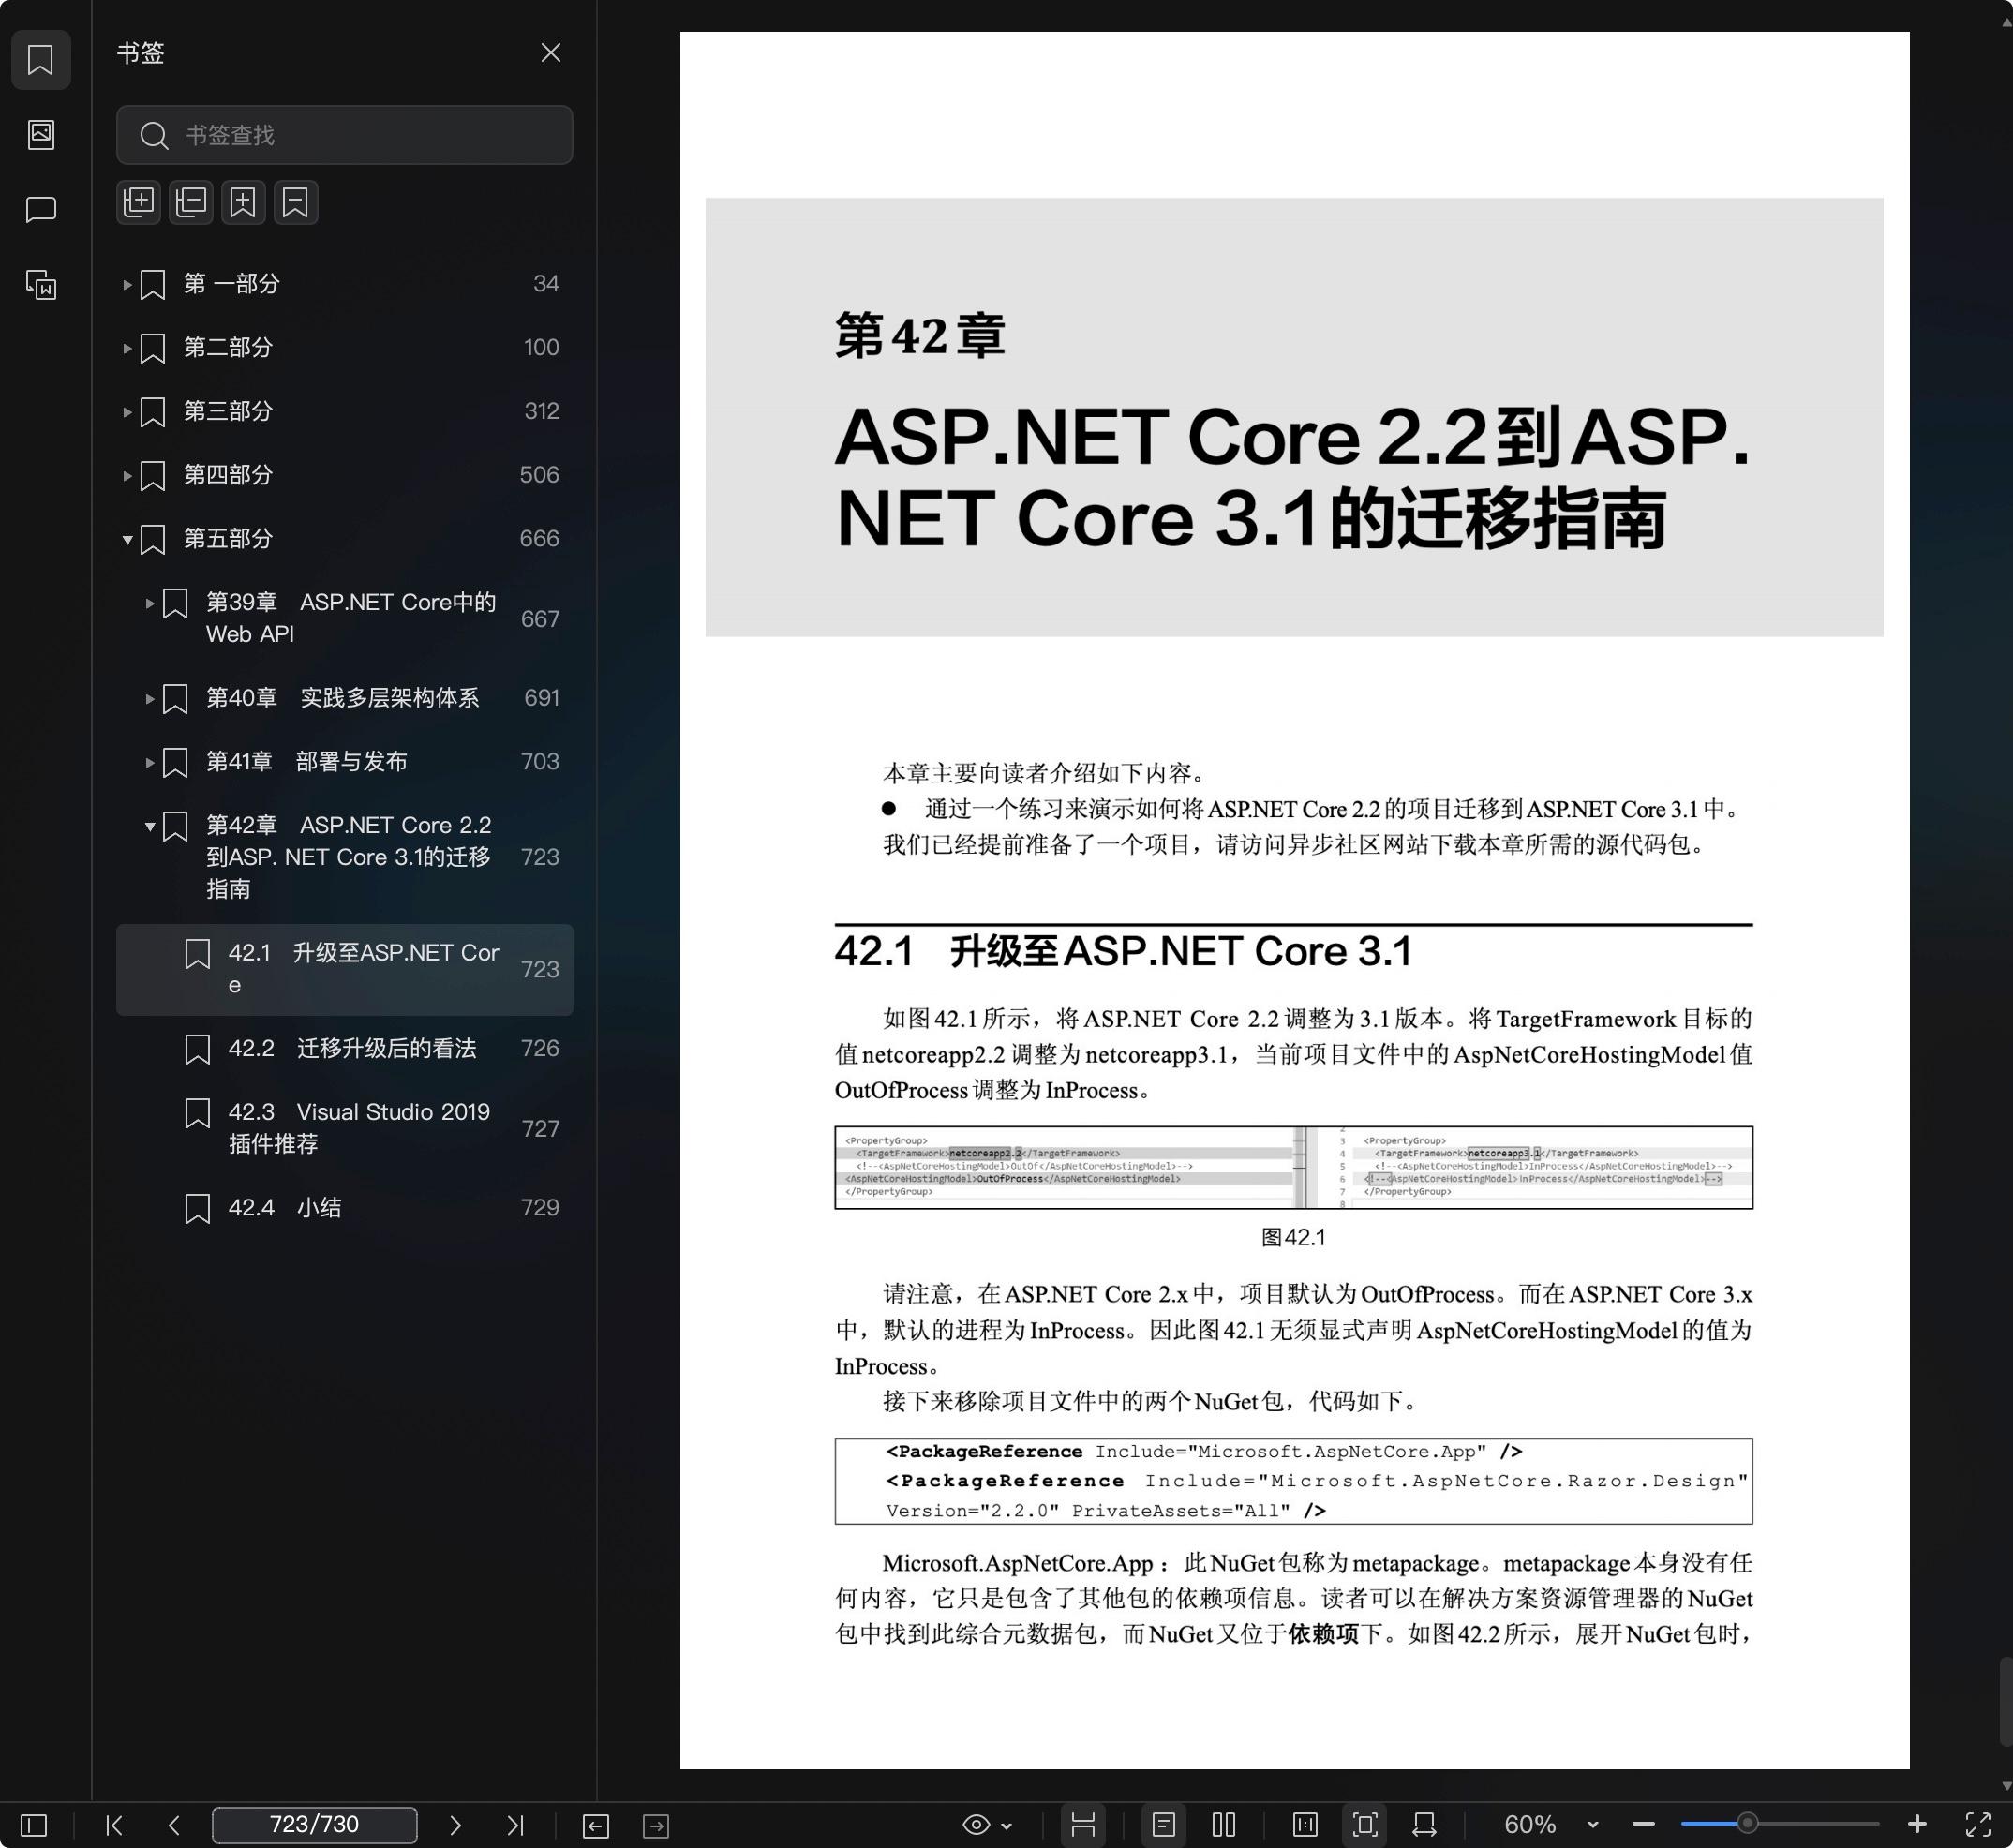Go to last page button
Viewport: 2013px width, 1848px height.
[515, 1825]
